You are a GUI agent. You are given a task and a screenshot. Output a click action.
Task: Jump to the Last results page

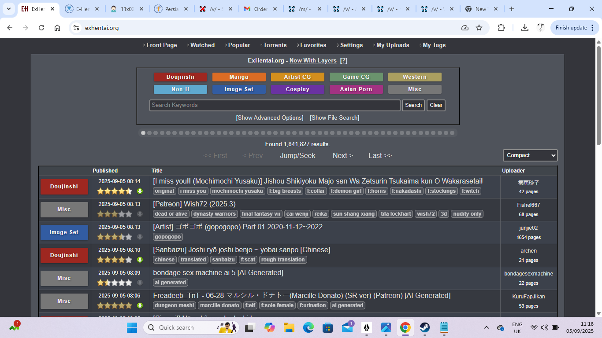(x=380, y=155)
